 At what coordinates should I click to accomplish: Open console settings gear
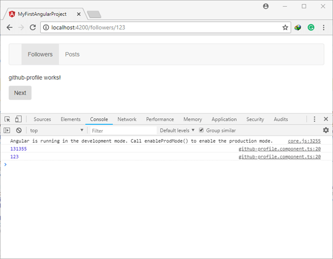pos(326,130)
